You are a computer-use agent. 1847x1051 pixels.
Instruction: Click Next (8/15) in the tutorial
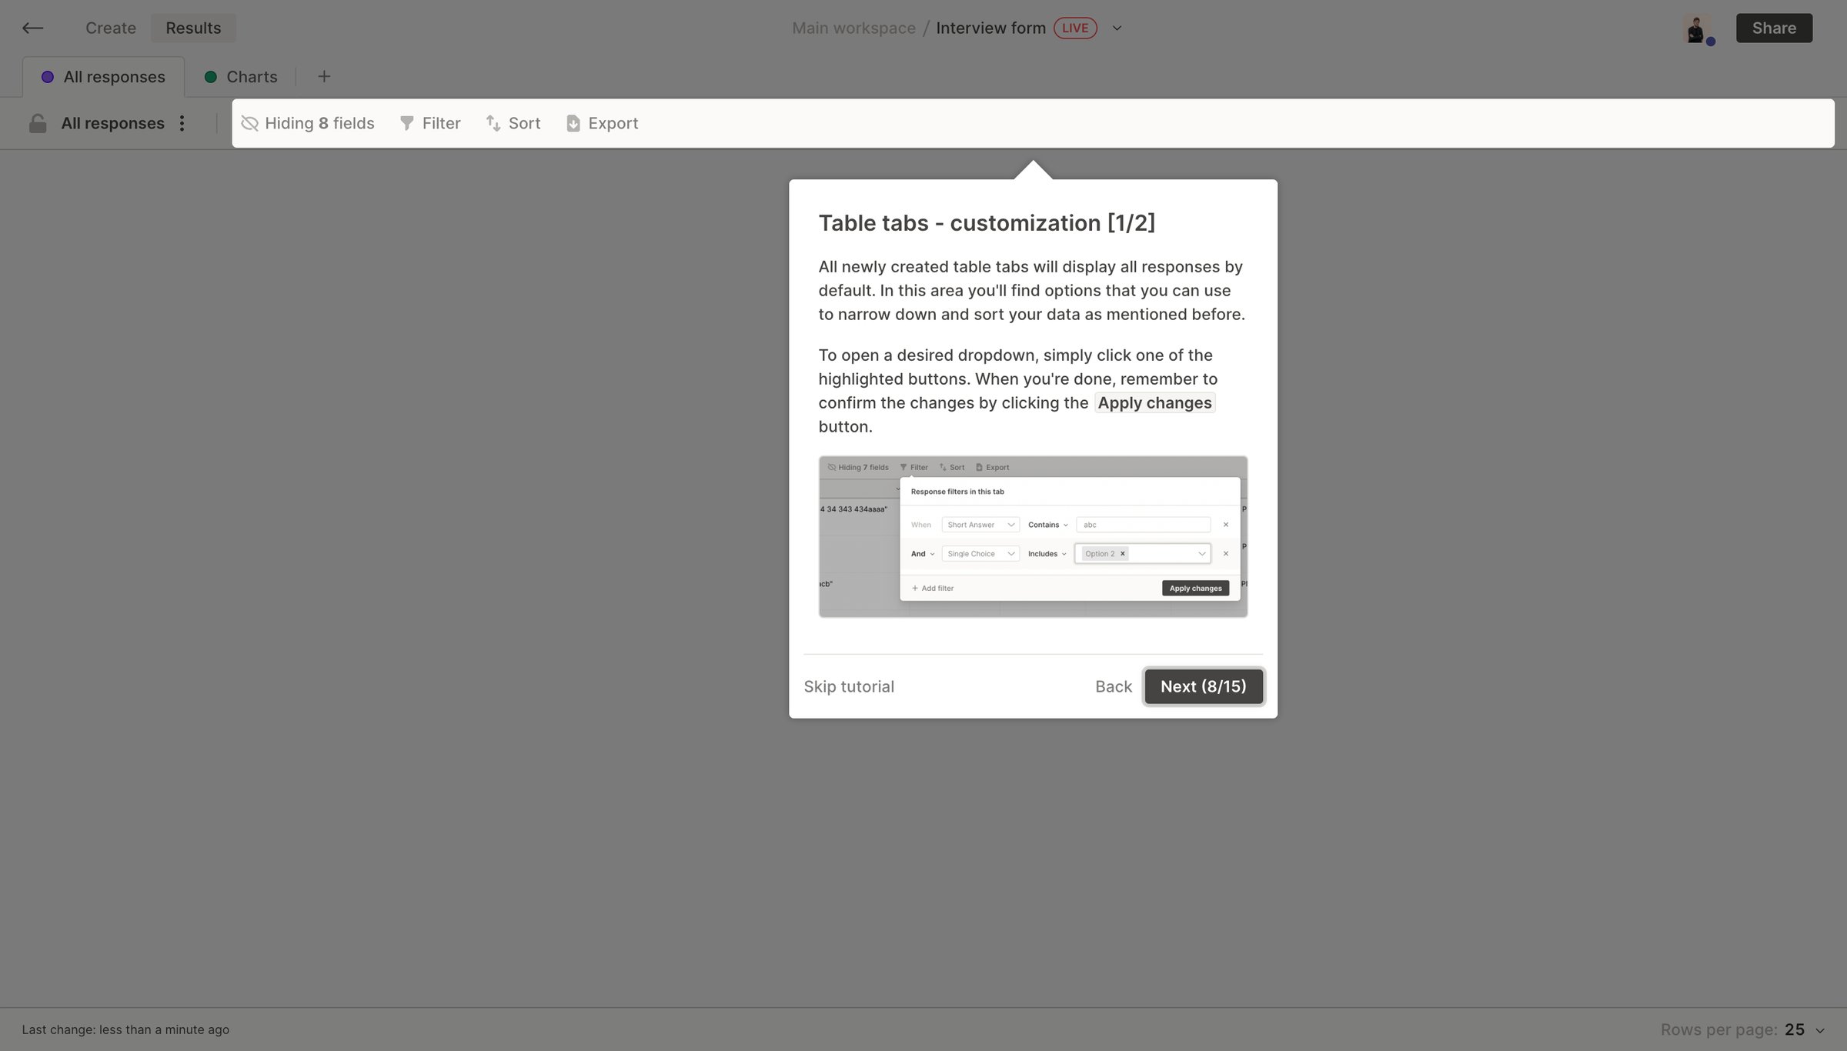tap(1203, 686)
